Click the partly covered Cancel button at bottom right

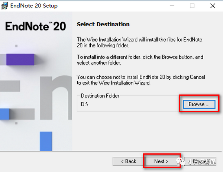pos(200,161)
